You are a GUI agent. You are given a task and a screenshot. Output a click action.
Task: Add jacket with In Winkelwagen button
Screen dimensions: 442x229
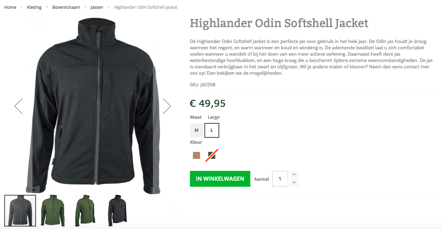pyautogui.click(x=220, y=179)
